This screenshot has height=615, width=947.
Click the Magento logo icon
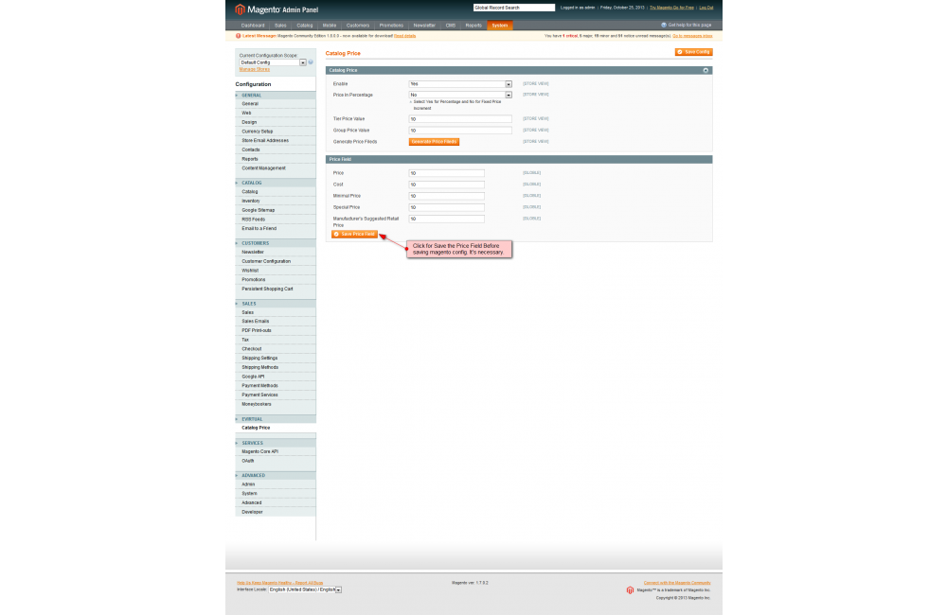click(x=240, y=9)
